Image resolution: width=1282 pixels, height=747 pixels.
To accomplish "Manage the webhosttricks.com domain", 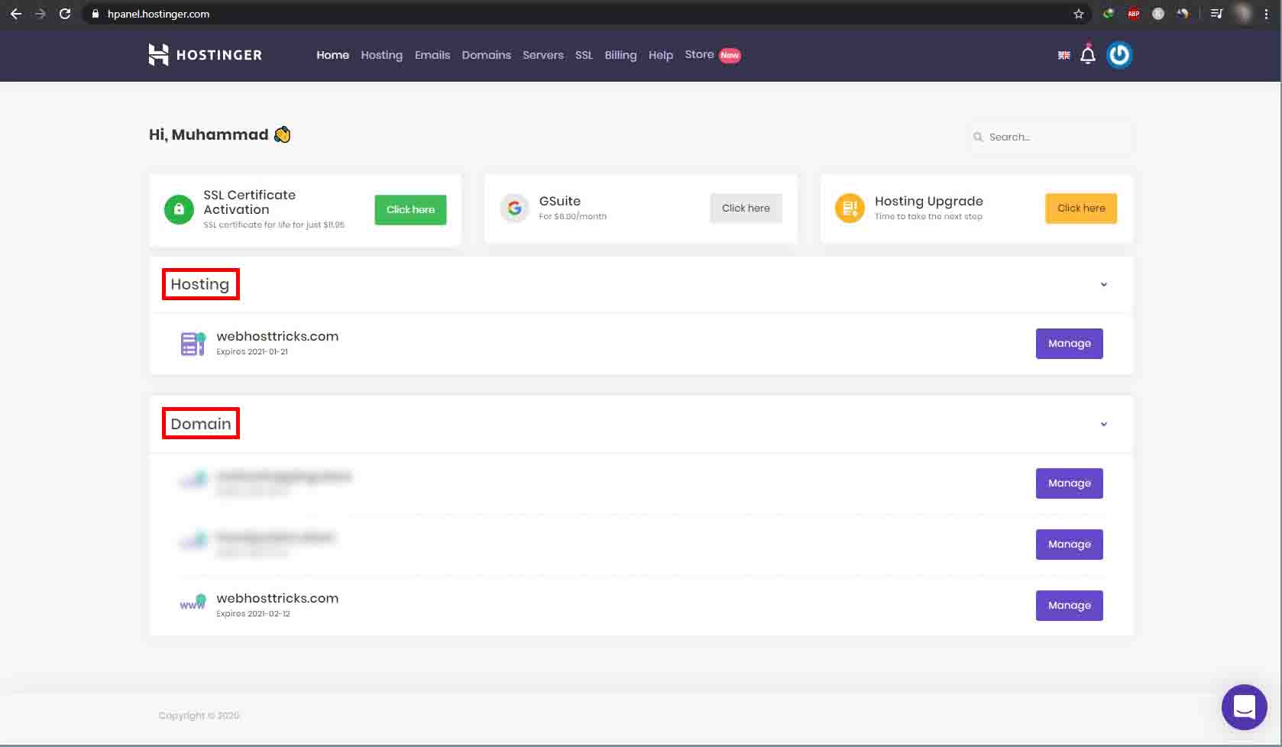I will point(1069,606).
